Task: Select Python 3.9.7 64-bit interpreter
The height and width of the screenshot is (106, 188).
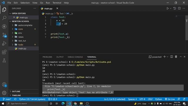Action: point(32,99)
